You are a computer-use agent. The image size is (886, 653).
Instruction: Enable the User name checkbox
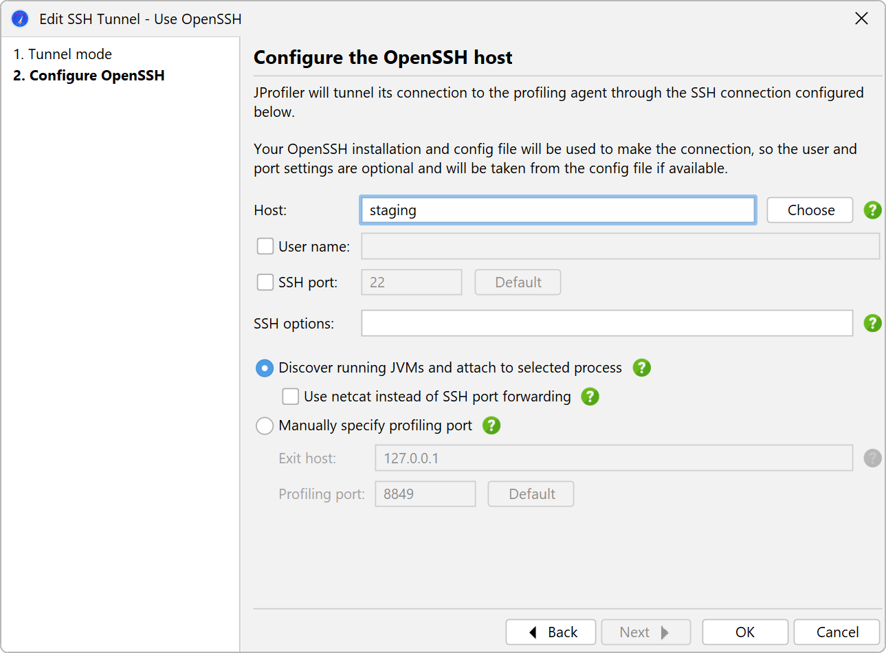265,246
